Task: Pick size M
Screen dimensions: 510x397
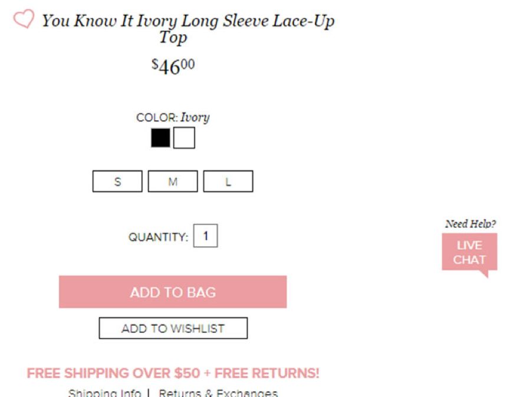Action: coord(173,181)
